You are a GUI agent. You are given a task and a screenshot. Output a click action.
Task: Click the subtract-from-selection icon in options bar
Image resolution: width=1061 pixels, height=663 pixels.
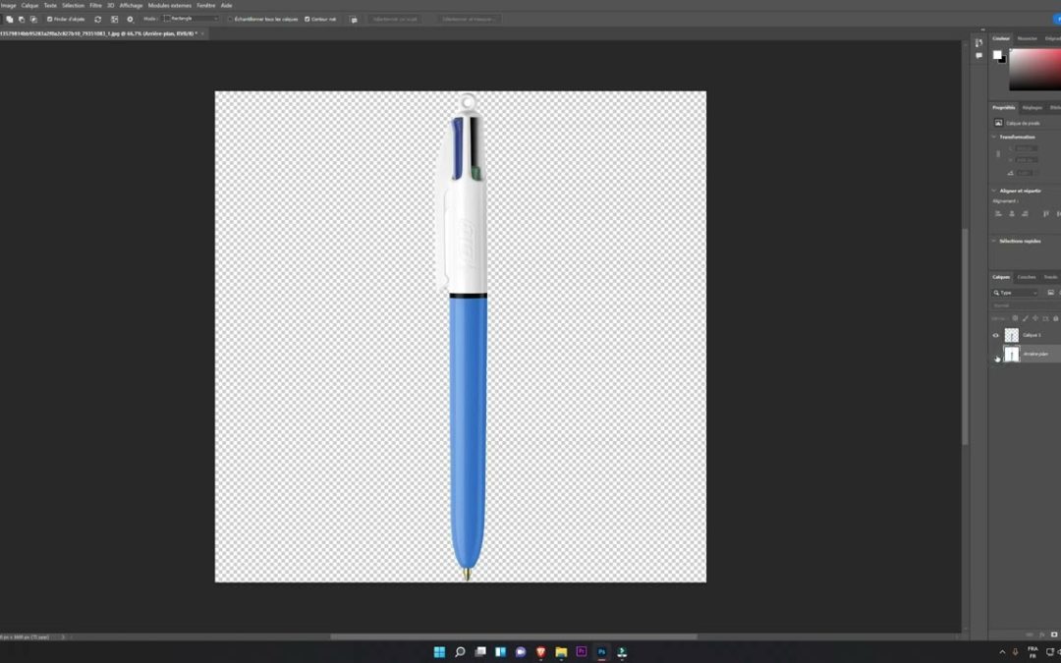(x=22, y=19)
